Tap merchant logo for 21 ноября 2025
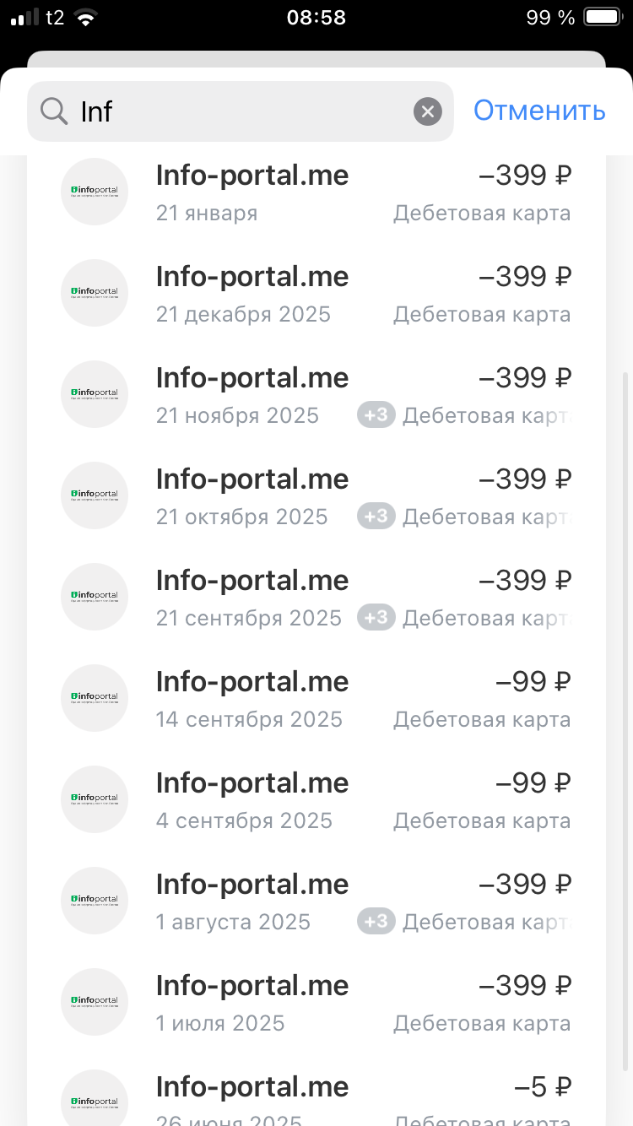 coord(95,394)
